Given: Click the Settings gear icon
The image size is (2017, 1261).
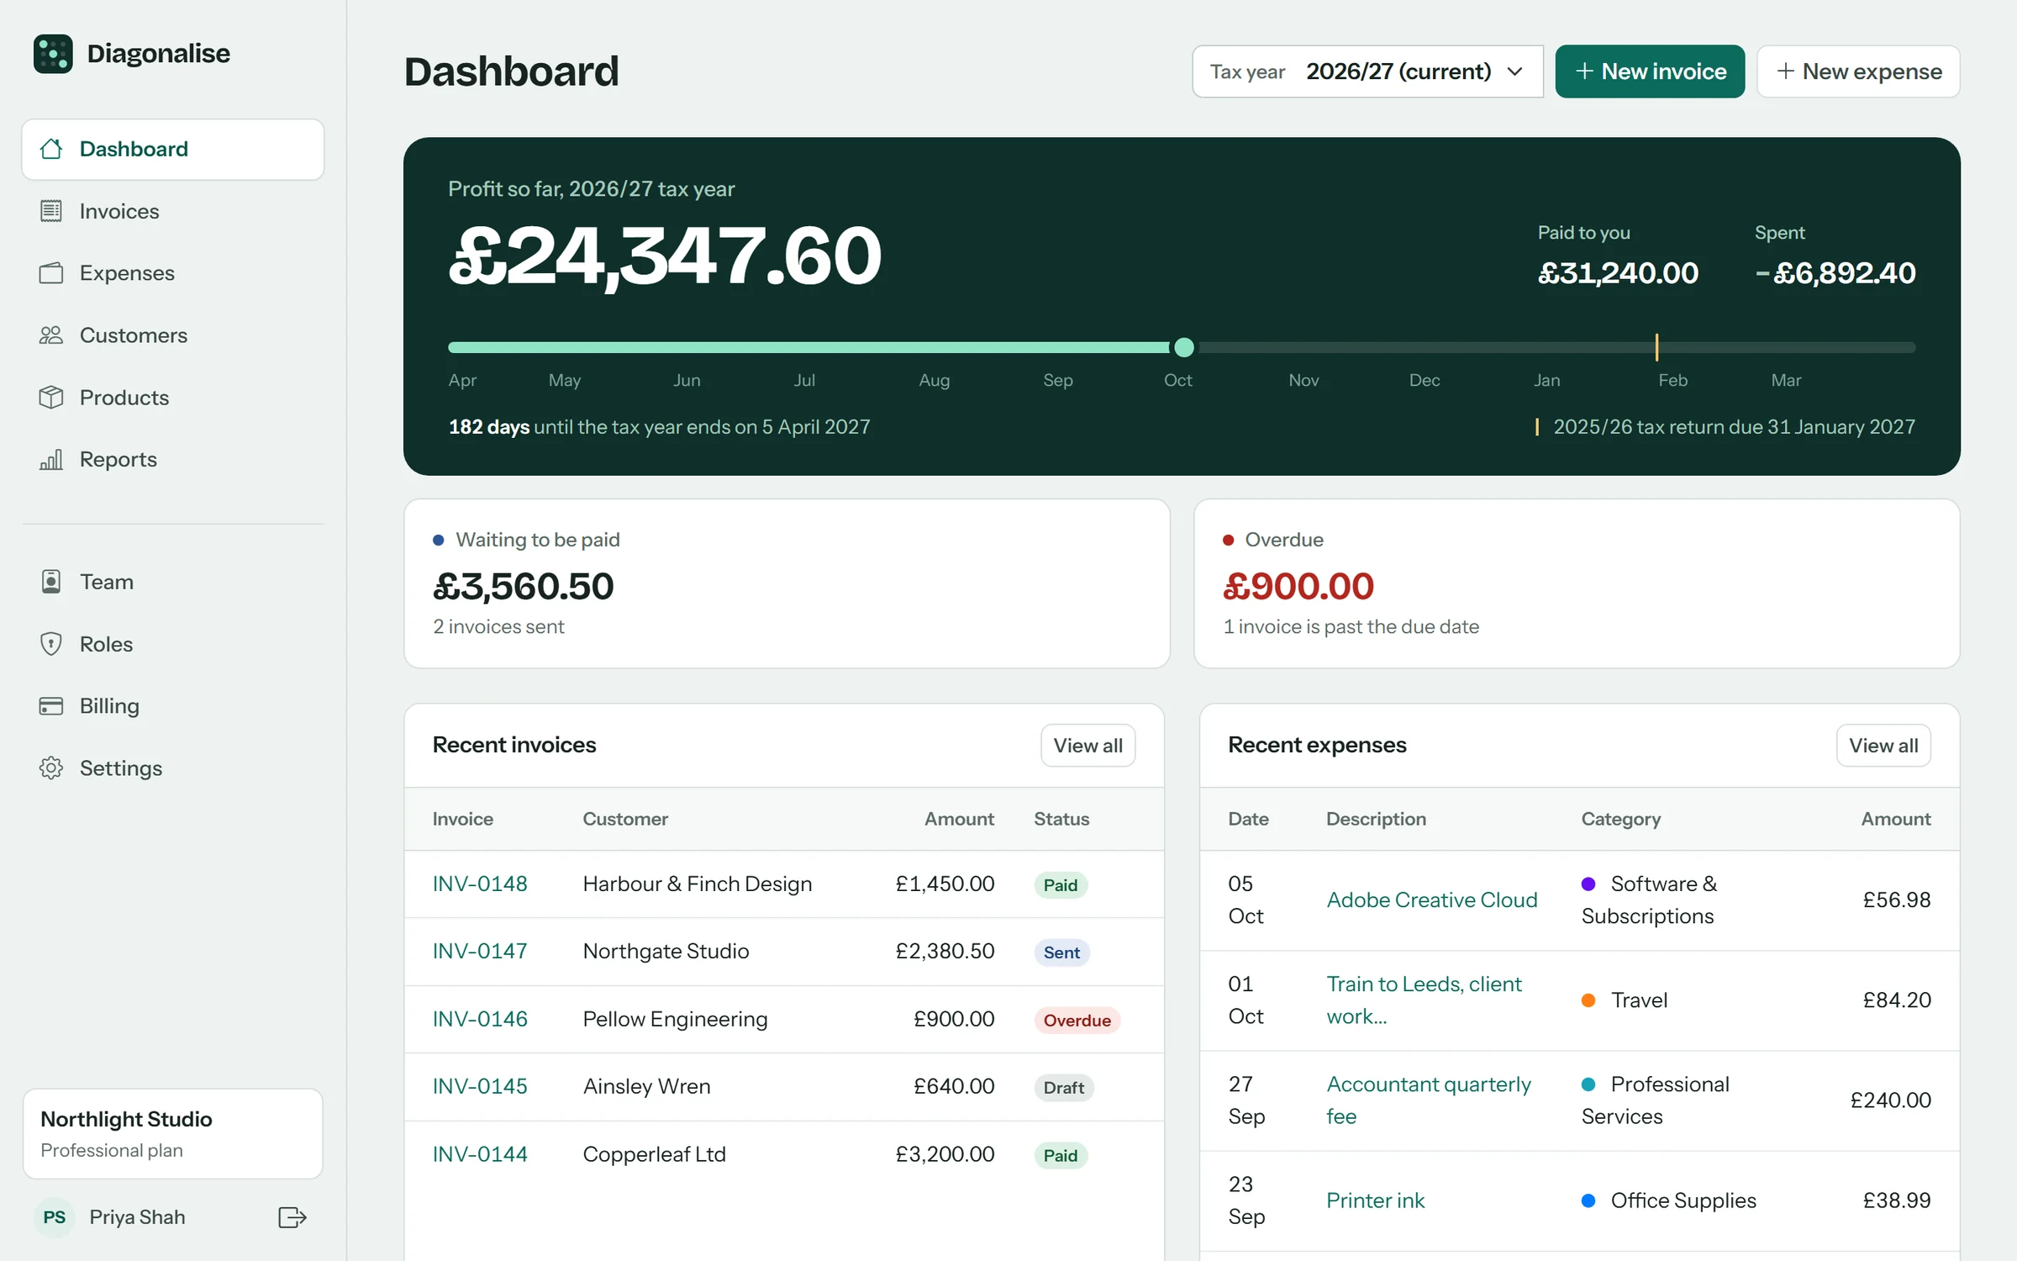Looking at the screenshot, I should pyautogui.click(x=51, y=768).
